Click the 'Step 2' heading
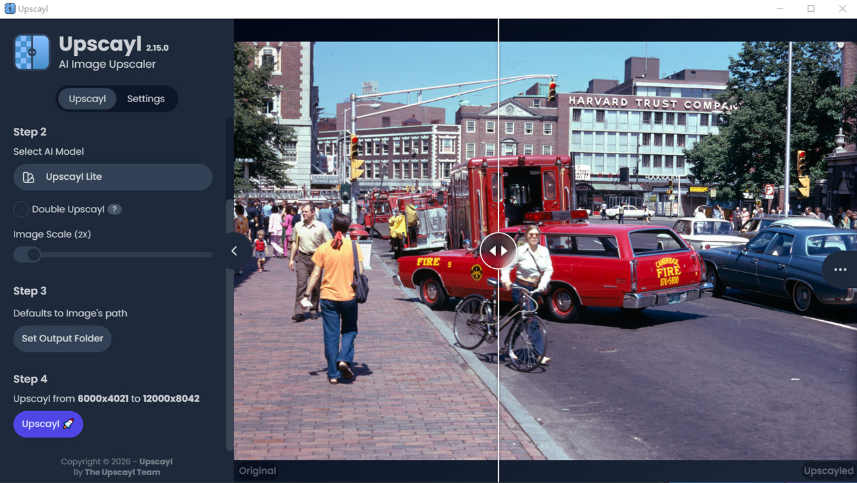 (30, 132)
